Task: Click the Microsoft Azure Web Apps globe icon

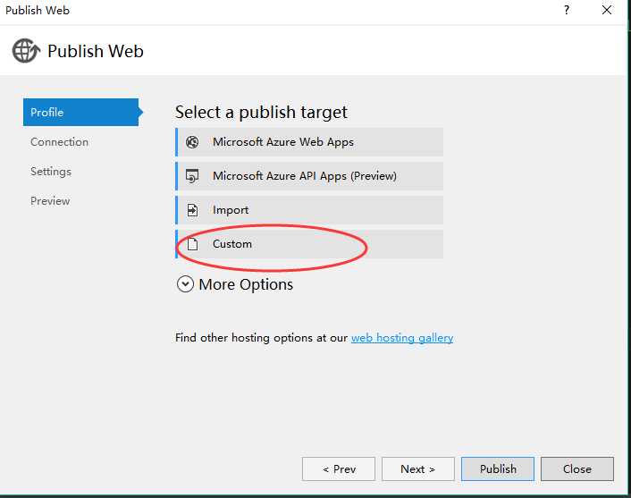Action: [x=192, y=142]
